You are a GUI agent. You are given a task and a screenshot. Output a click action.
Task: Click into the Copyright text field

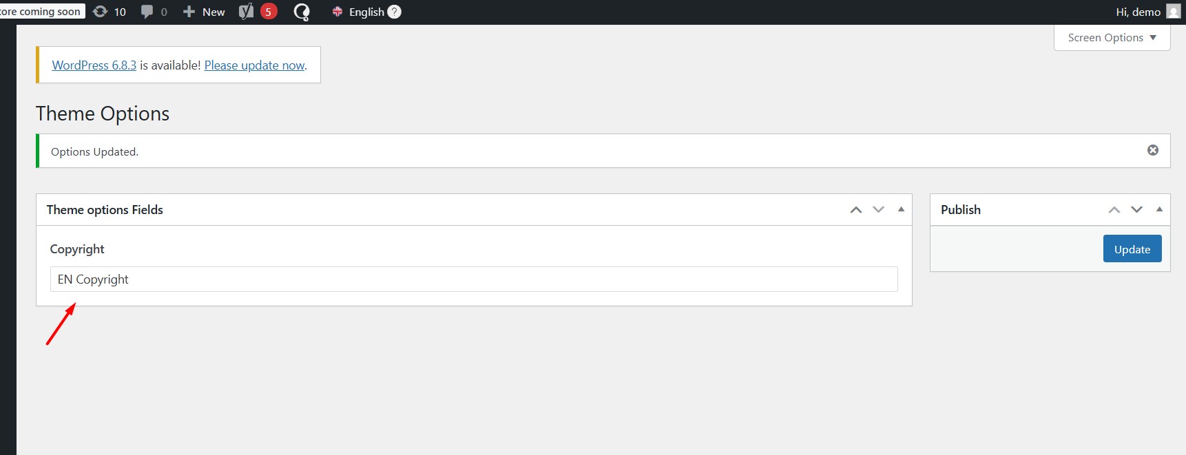[474, 279]
